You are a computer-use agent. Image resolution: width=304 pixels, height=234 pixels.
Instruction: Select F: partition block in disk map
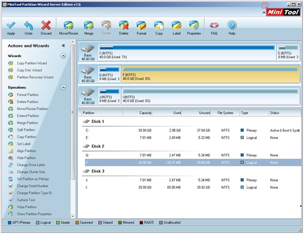[211, 74]
